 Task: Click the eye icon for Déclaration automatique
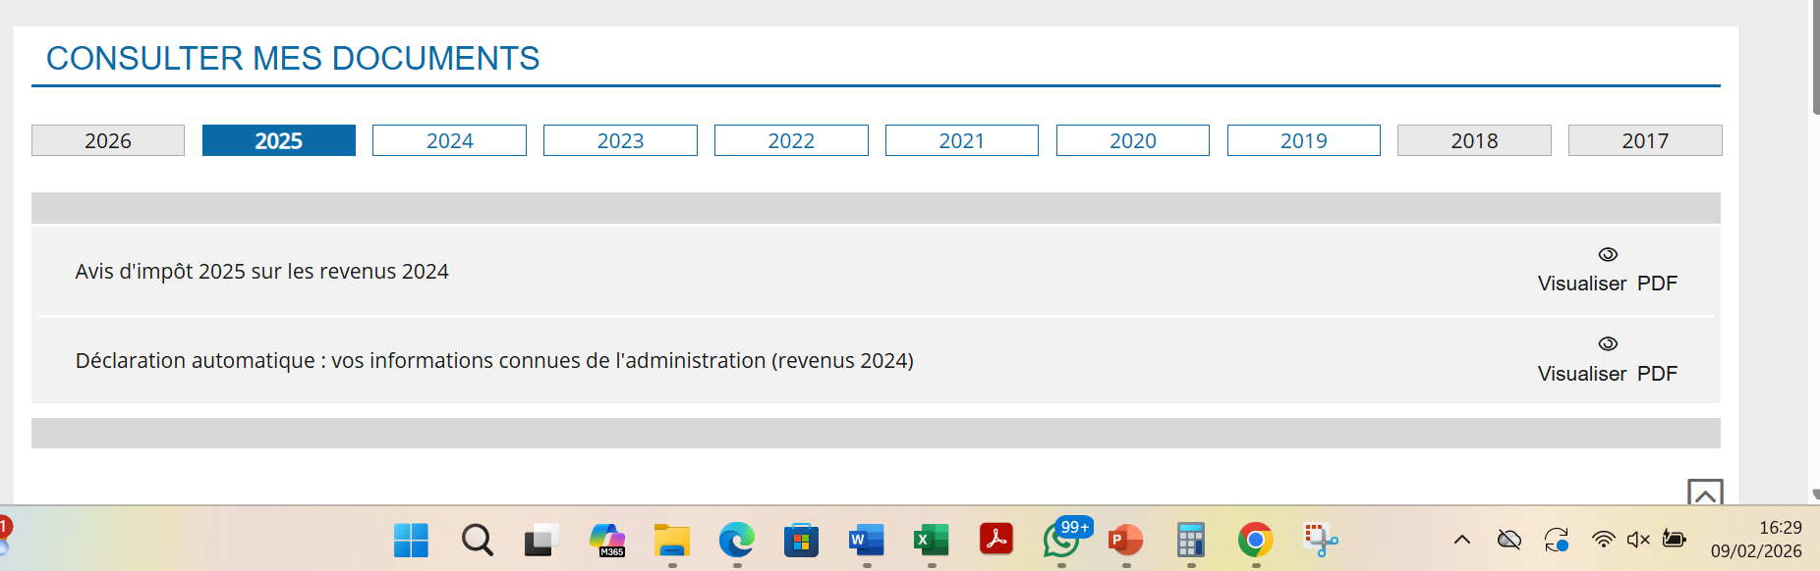click(1608, 343)
